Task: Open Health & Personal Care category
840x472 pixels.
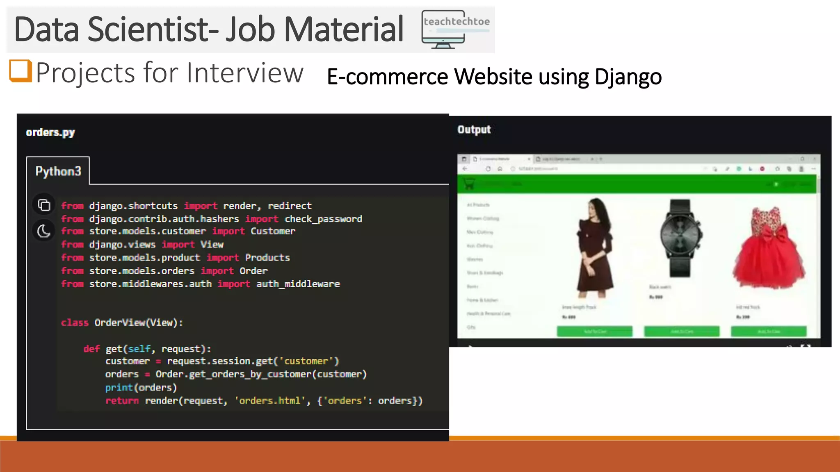Action: coord(488,314)
